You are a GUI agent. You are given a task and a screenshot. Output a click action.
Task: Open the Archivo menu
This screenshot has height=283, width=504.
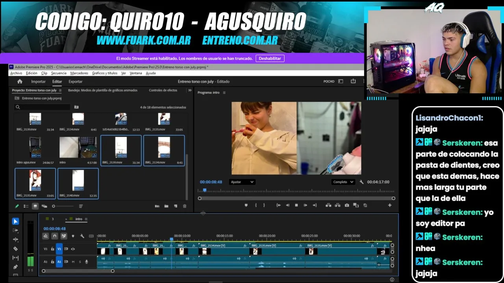(16, 73)
